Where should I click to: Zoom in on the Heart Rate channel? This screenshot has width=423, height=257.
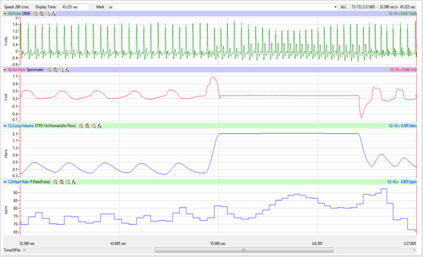(x=55, y=182)
